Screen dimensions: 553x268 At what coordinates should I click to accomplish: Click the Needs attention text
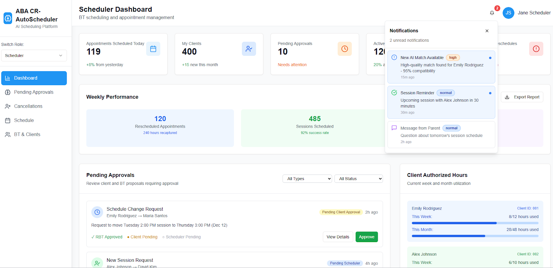tap(292, 65)
